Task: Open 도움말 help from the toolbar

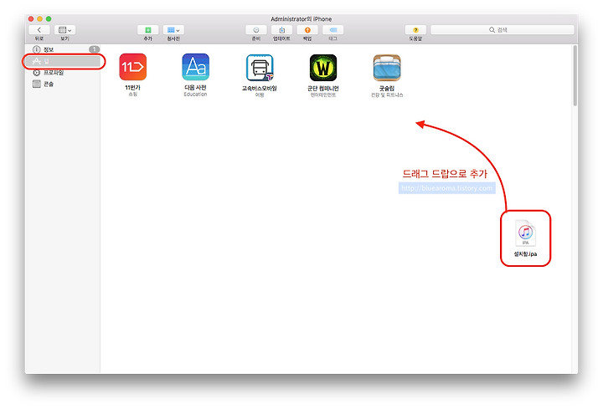Action: [x=415, y=30]
